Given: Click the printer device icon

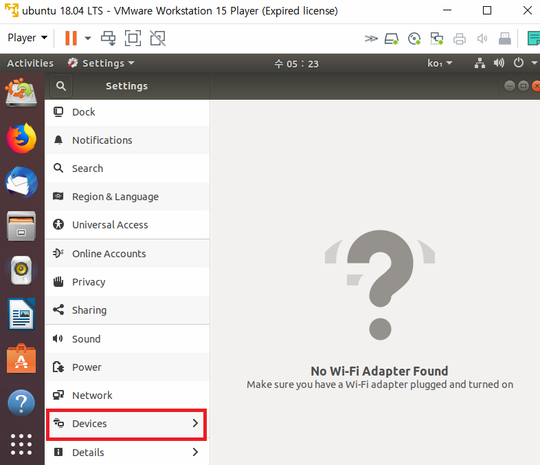Looking at the screenshot, I should pos(460,39).
